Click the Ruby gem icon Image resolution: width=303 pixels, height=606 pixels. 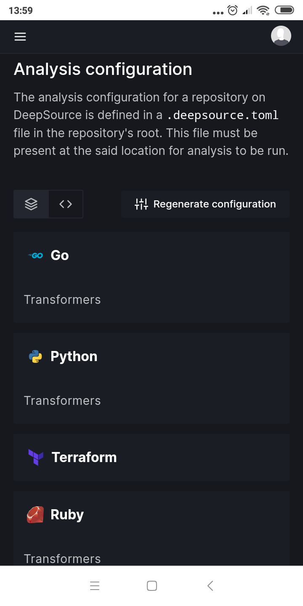[35, 515]
